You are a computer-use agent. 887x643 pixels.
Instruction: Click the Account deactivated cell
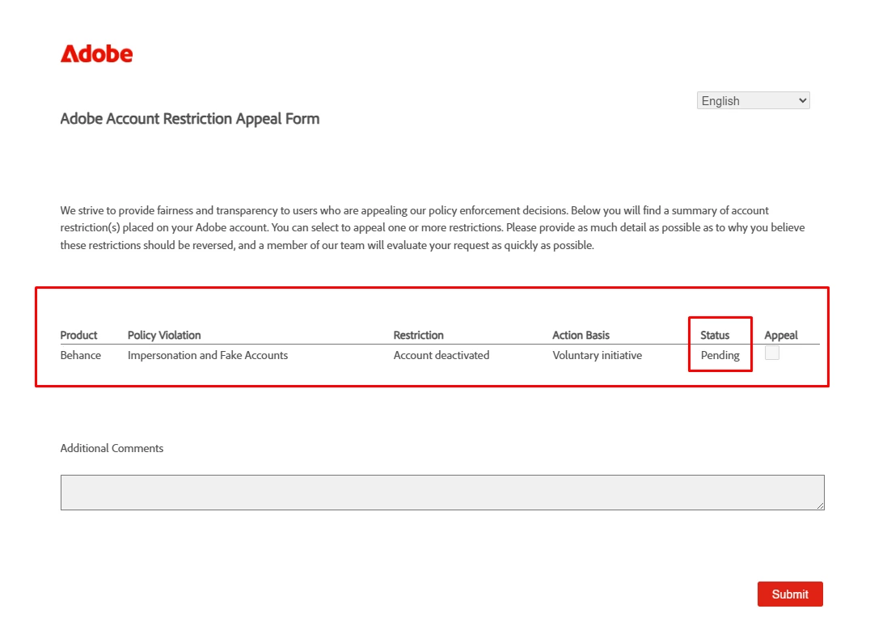click(441, 355)
